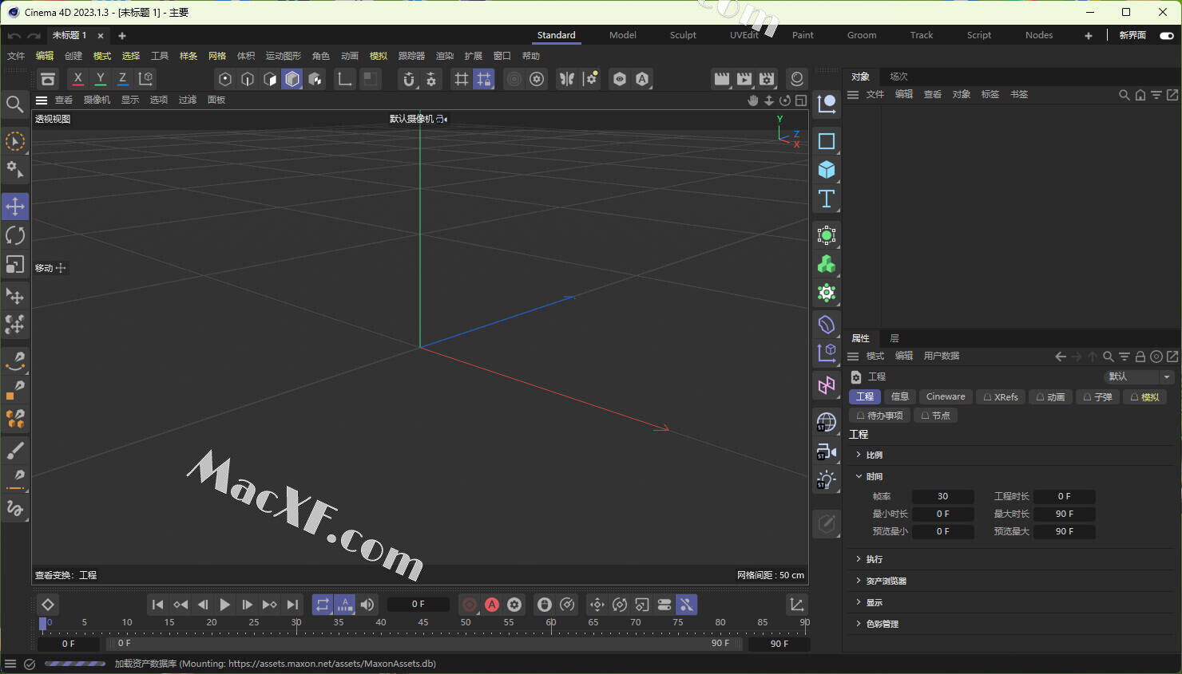This screenshot has width=1182, height=674.
Task: Click the 帧率 value field
Action: click(x=942, y=496)
